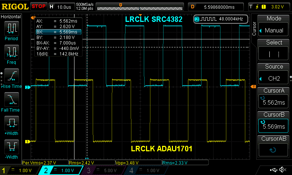
Task: Open the cursor Mode Manual menu
Action: pos(274,26)
